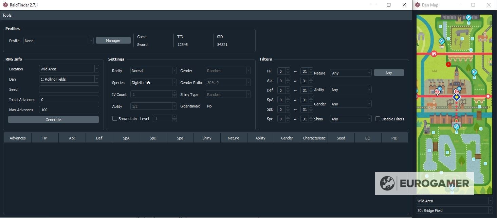This screenshot has width=497, height=218.
Task: Increase the Level stepper value
Action: [174, 117]
